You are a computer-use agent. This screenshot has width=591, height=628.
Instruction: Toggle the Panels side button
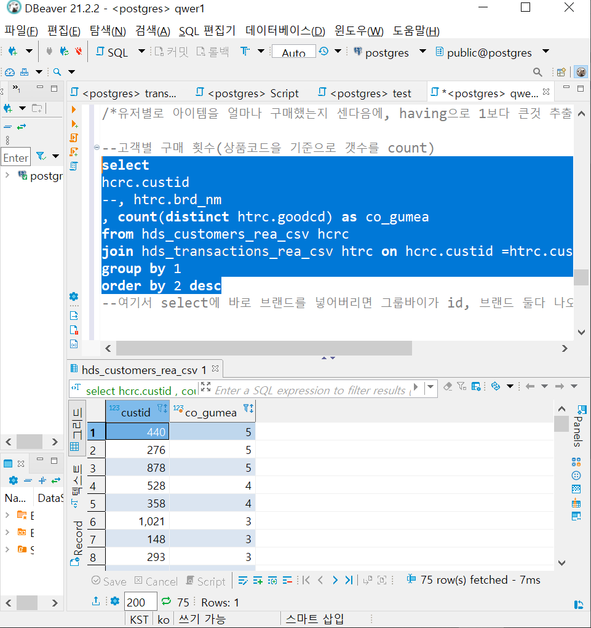579,426
